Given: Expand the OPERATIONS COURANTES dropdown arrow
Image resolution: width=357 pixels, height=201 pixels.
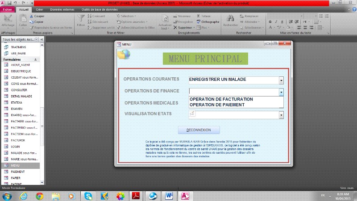Looking at the screenshot, I should tap(281, 80).
